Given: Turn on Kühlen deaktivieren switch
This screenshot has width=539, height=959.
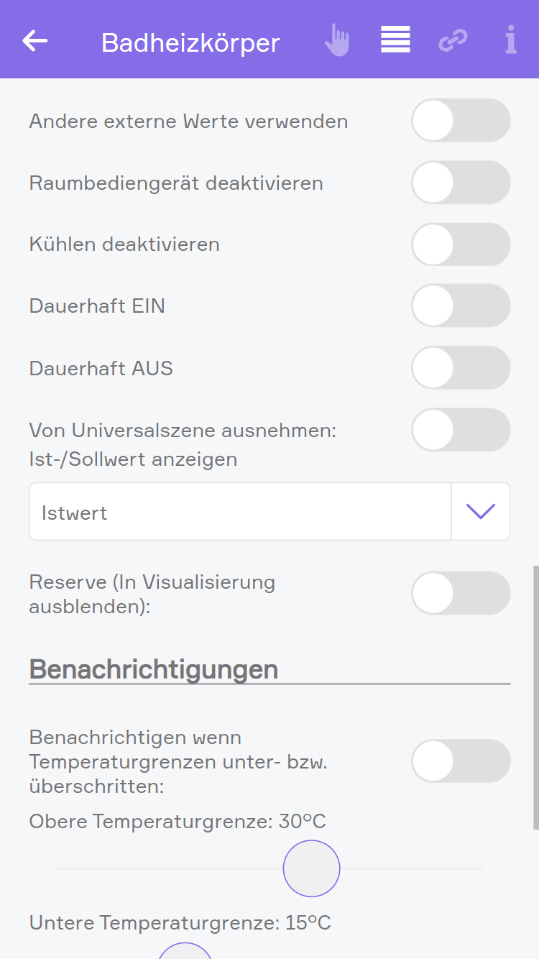Looking at the screenshot, I should (x=460, y=244).
